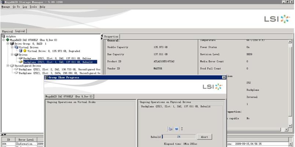Collapse the Drive Group 0 RAID 1 node
This screenshot has width=295, height=147.
point(8,43)
